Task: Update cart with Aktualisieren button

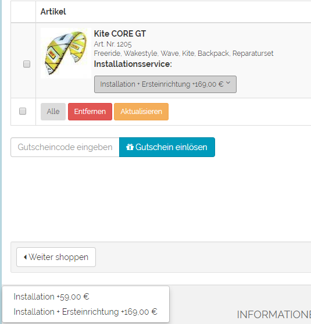Action: [x=141, y=112]
